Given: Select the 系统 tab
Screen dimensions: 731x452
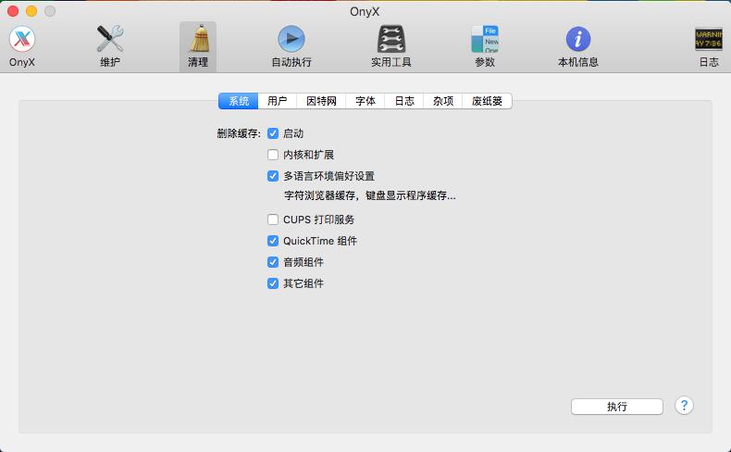Looking at the screenshot, I should pos(238,101).
